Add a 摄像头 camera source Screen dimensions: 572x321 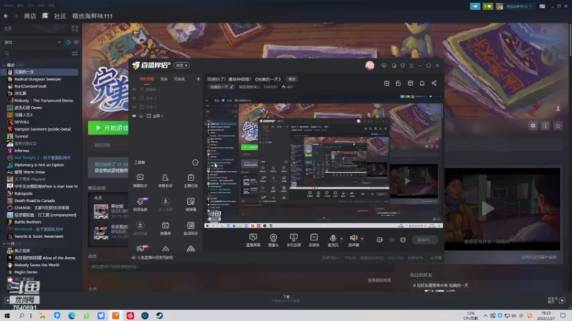[x=273, y=240]
